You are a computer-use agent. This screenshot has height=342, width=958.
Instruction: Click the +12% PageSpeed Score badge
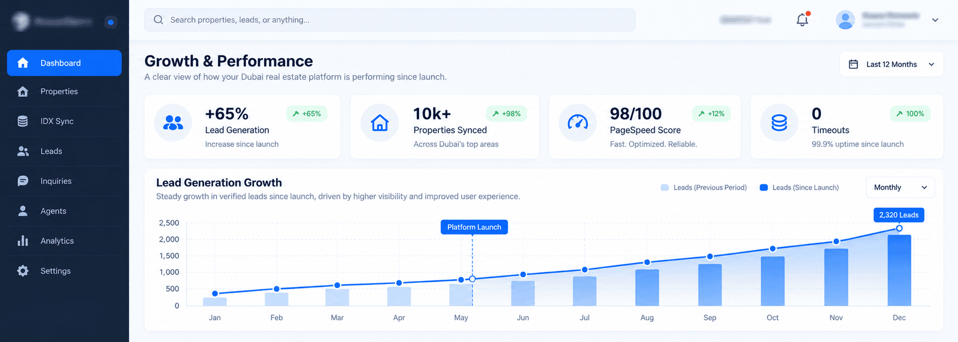pyautogui.click(x=711, y=114)
